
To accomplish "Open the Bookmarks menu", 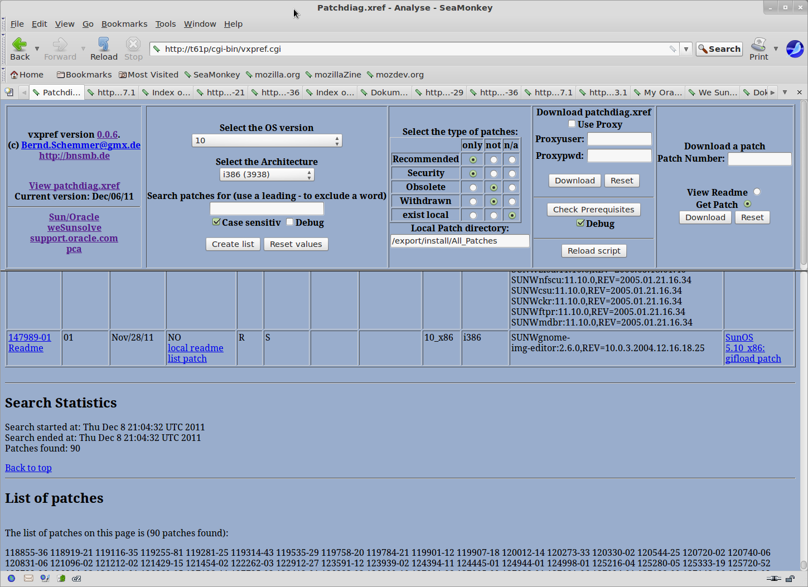I will 124,24.
